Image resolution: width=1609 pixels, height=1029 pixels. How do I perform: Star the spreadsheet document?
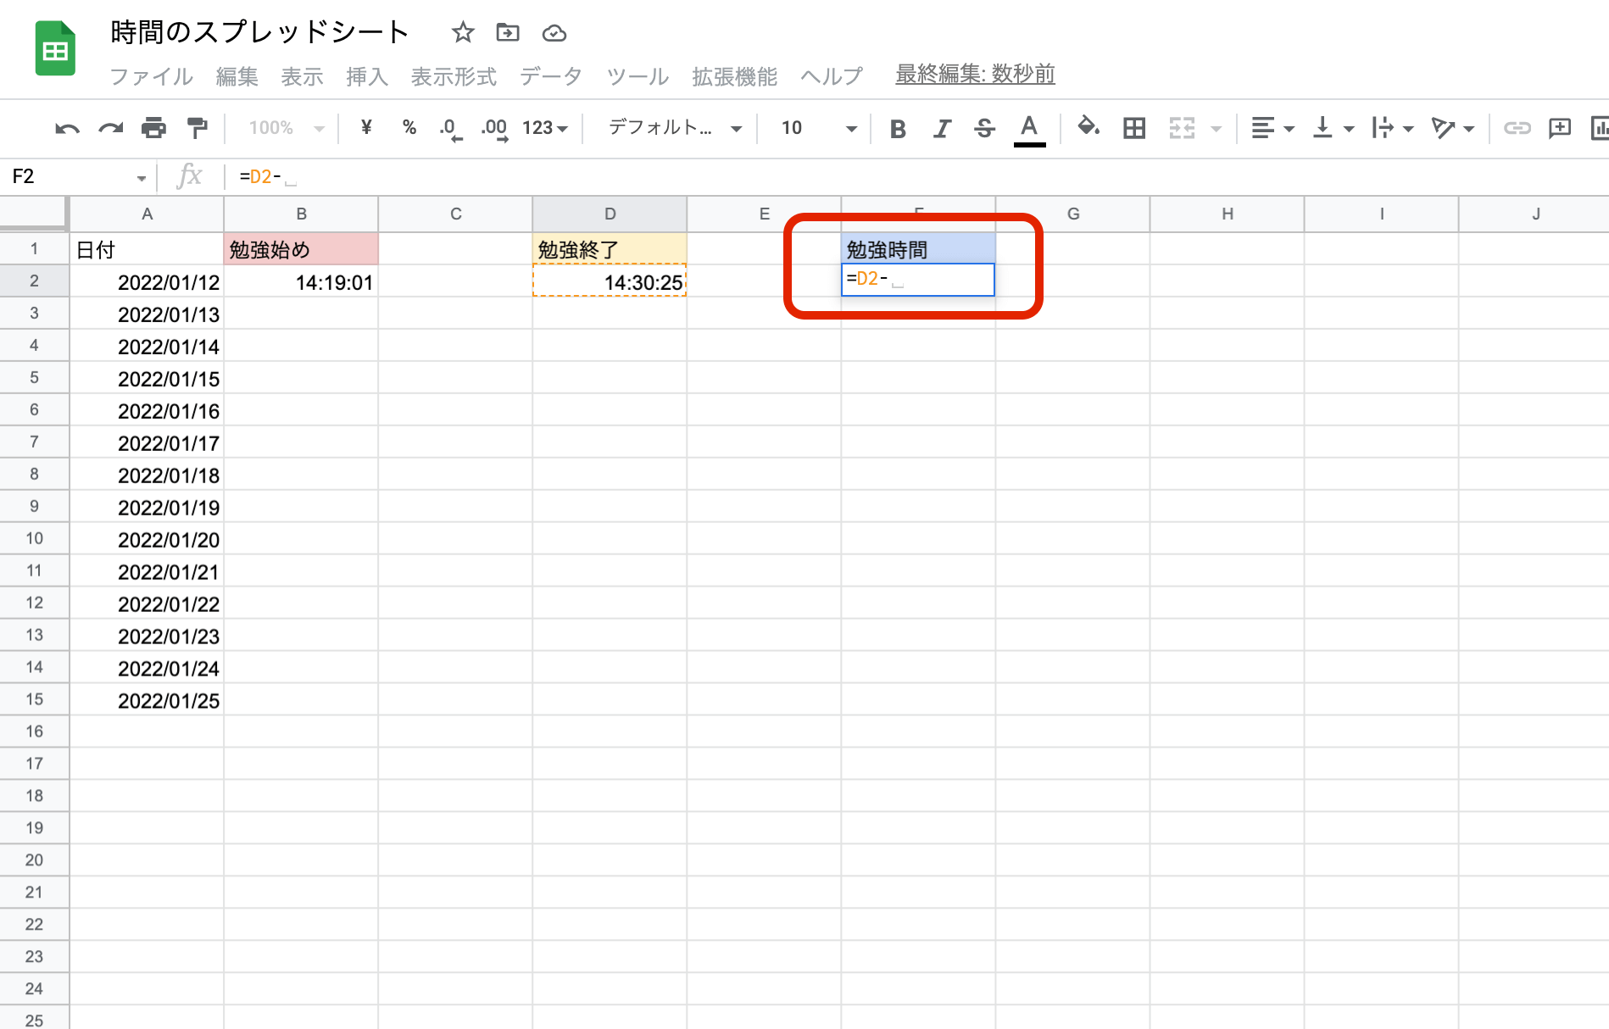pos(463,33)
